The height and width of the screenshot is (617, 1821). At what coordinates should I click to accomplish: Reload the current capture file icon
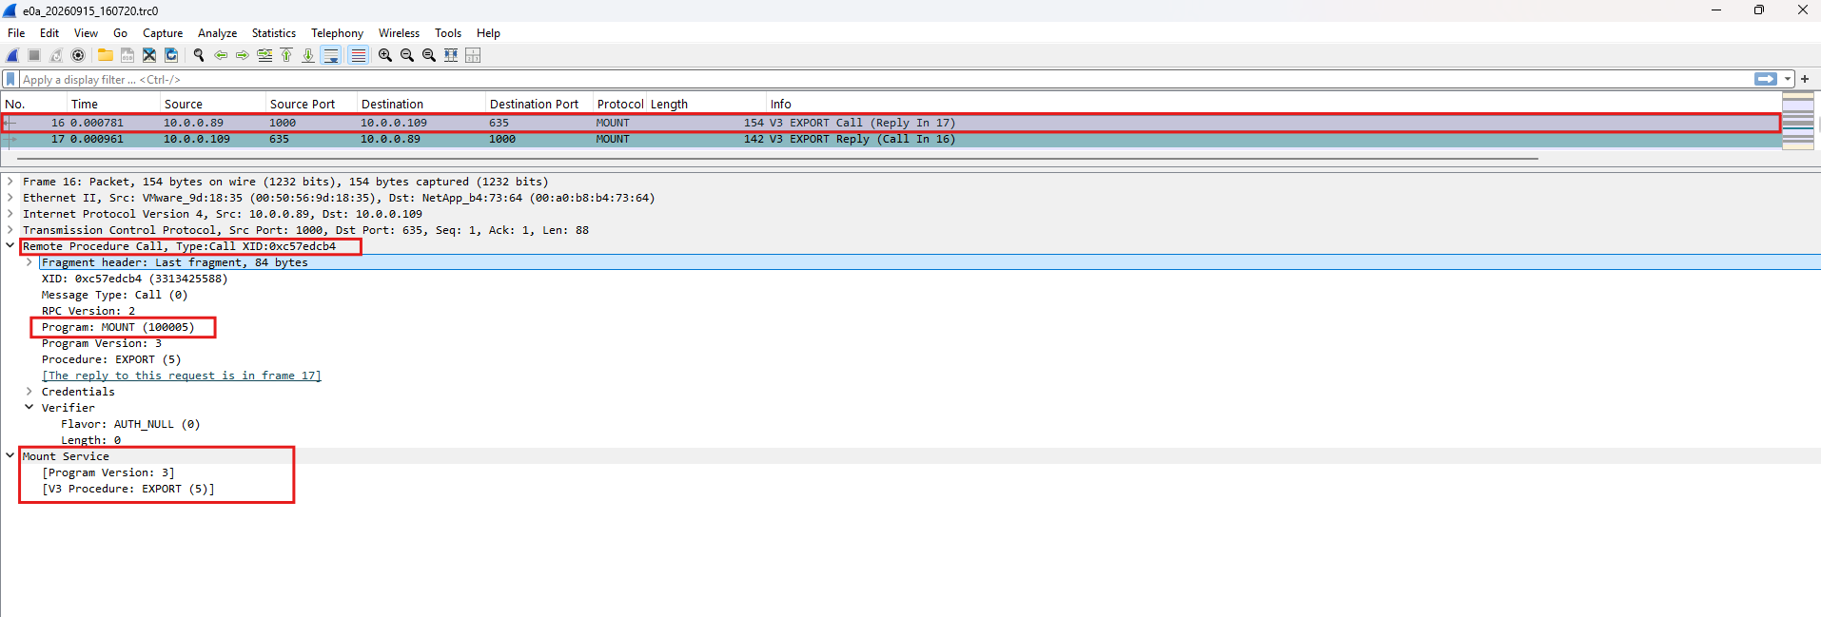pos(171,55)
